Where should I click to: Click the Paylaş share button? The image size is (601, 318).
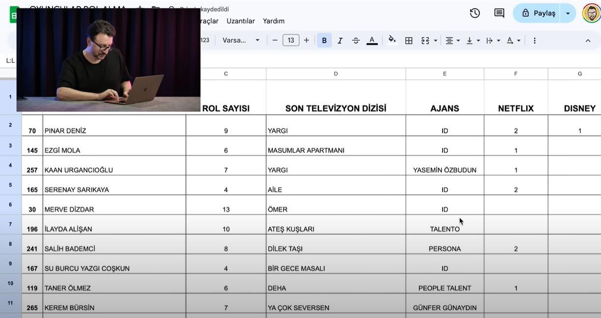538,13
